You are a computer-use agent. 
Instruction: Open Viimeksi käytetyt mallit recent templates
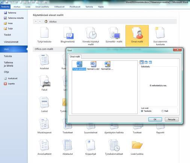(91, 36)
